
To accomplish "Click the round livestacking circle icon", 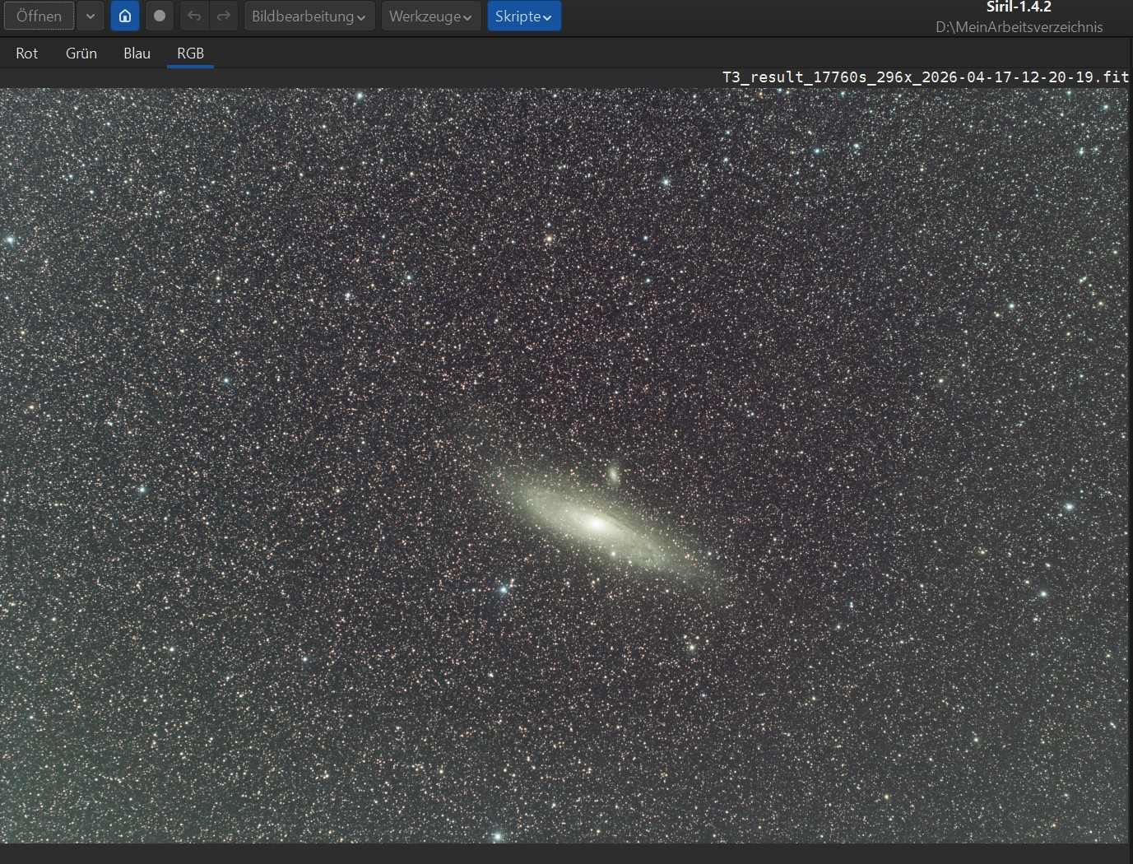I will click(160, 16).
